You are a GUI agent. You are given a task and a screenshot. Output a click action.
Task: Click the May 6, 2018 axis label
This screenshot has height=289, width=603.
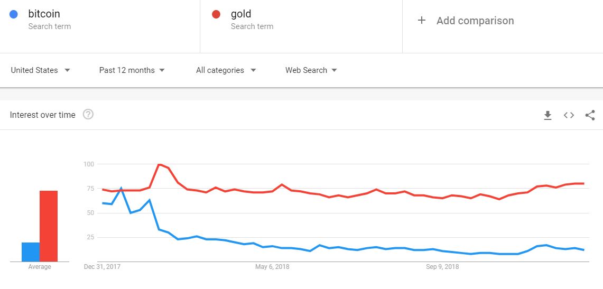click(x=272, y=267)
